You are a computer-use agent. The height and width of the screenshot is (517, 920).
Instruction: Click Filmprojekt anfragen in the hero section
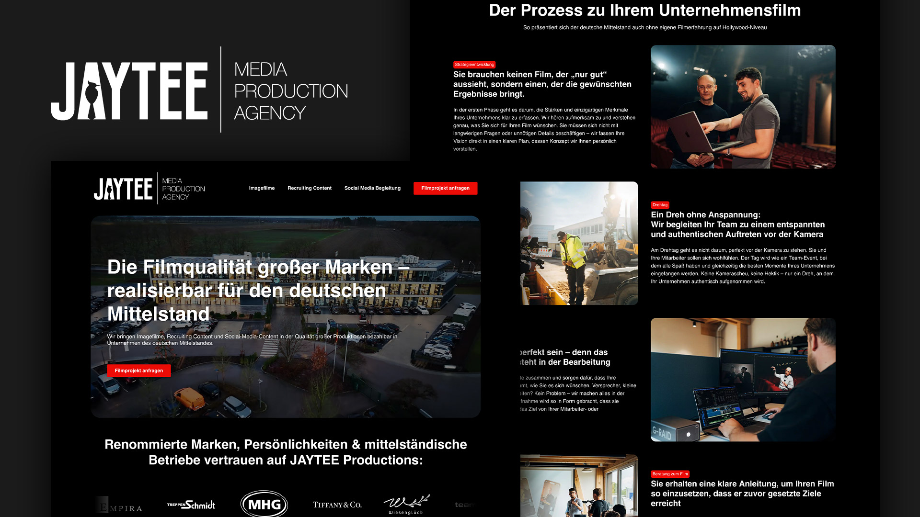tap(139, 371)
